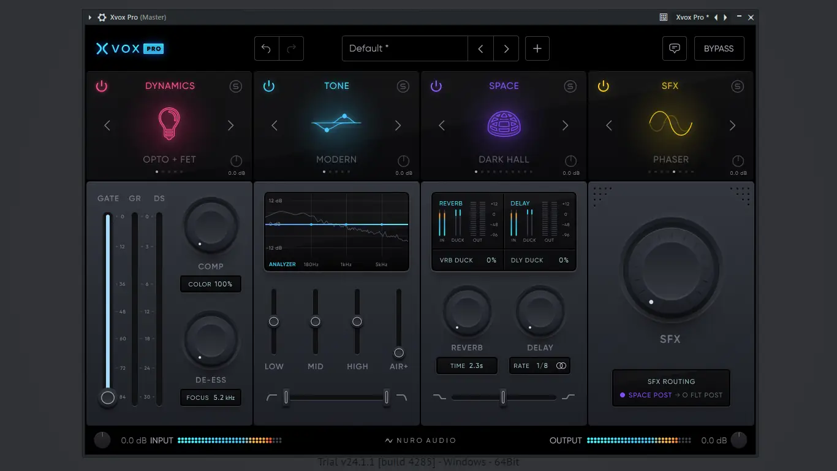
Task: Toggle the Tone module power
Action: 269,86
